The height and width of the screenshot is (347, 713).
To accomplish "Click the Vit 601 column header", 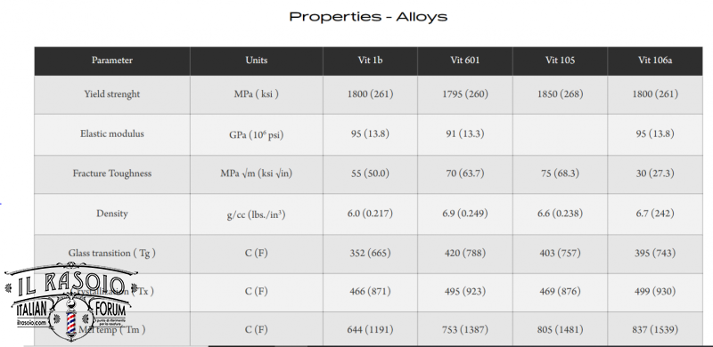I will [x=465, y=61].
